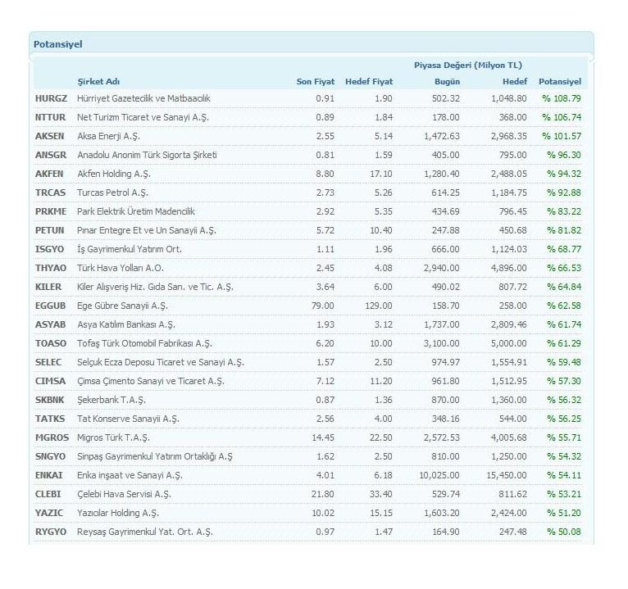Open Yazıcılar Holding A.Ş. company link
The image size is (628, 589).
click(x=118, y=513)
